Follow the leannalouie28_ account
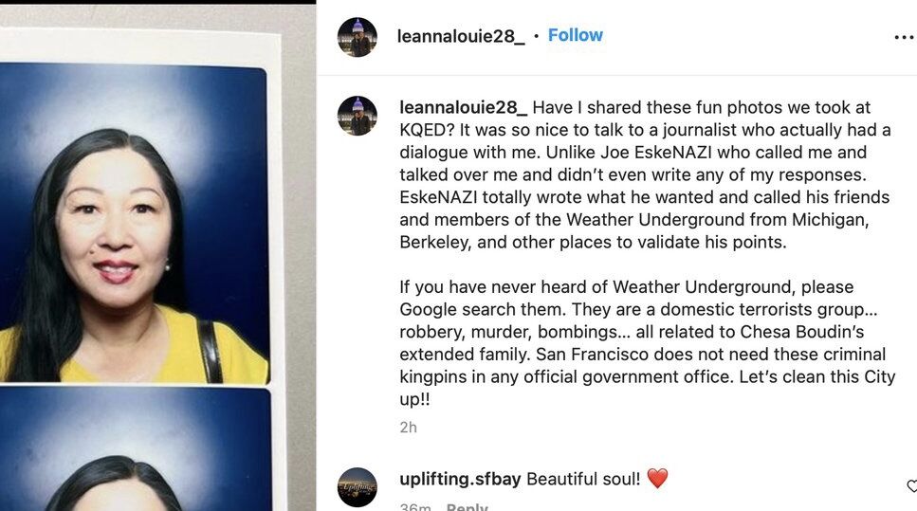The width and height of the screenshot is (917, 511). tap(575, 35)
